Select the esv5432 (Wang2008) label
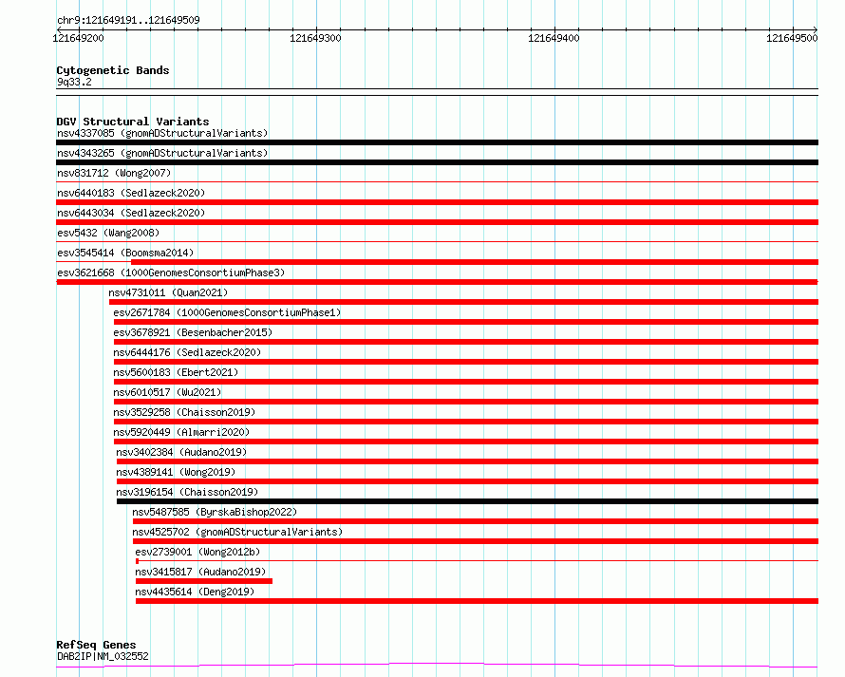This screenshot has height=677, width=845. point(108,233)
